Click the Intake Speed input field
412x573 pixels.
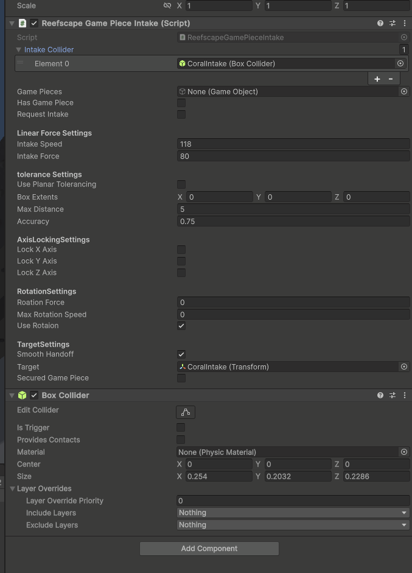293,144
